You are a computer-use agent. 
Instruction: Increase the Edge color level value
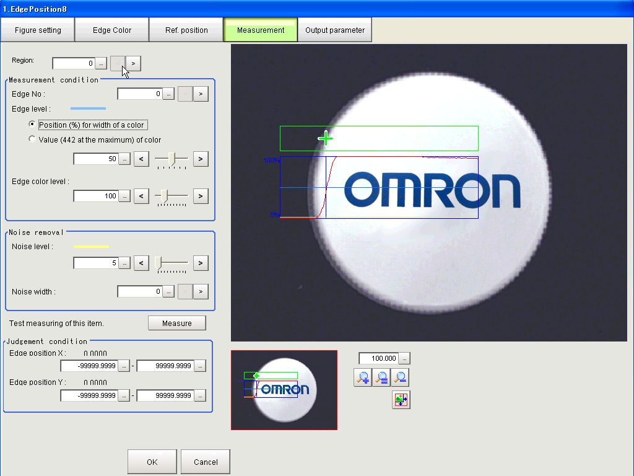(201, 196)
